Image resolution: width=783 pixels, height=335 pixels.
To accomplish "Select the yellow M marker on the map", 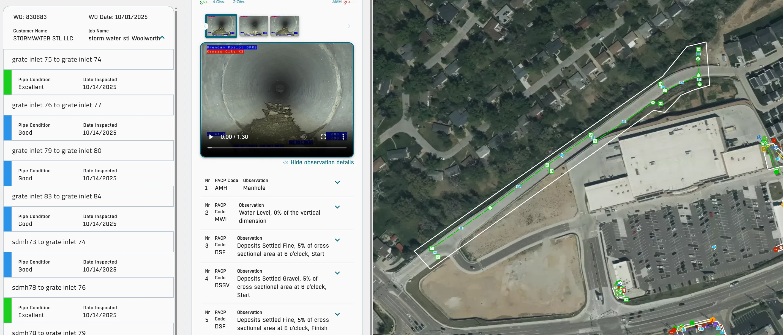I will [764, 149].
